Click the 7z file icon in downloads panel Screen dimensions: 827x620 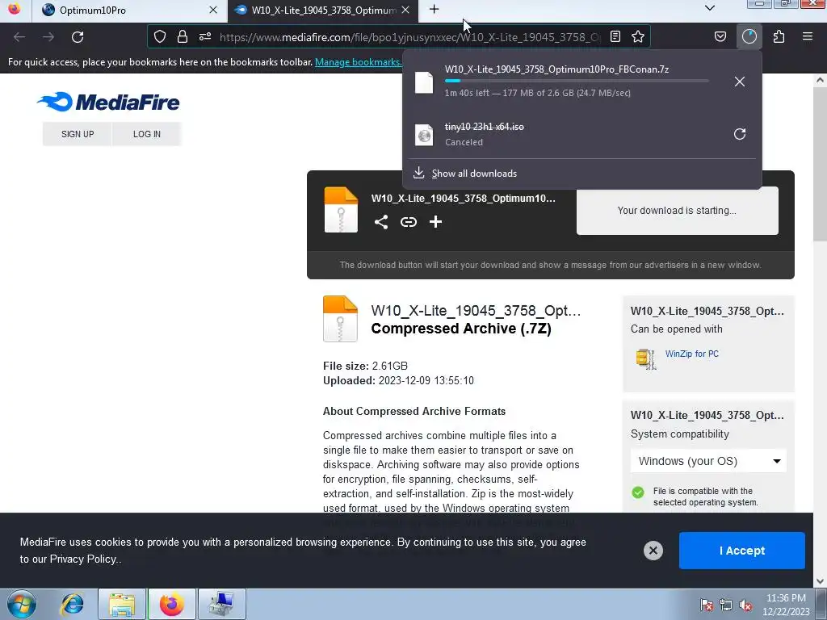[423, 82]
